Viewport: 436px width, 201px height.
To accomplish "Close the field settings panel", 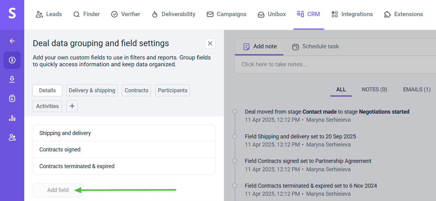I will (x=210, y=43).
